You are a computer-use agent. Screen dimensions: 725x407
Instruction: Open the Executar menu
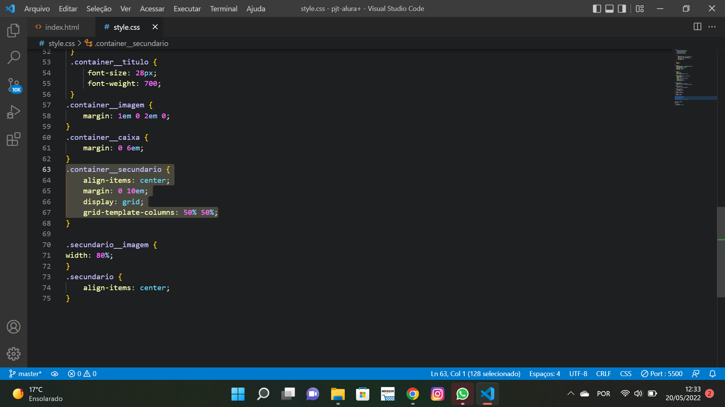[x=187, y=9]
